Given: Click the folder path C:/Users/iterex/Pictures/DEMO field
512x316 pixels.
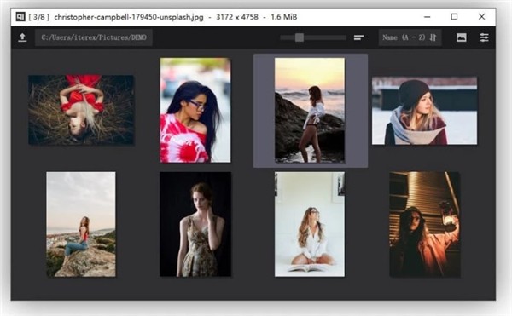Looking at the screenshot, I should (x=94, y=37).
